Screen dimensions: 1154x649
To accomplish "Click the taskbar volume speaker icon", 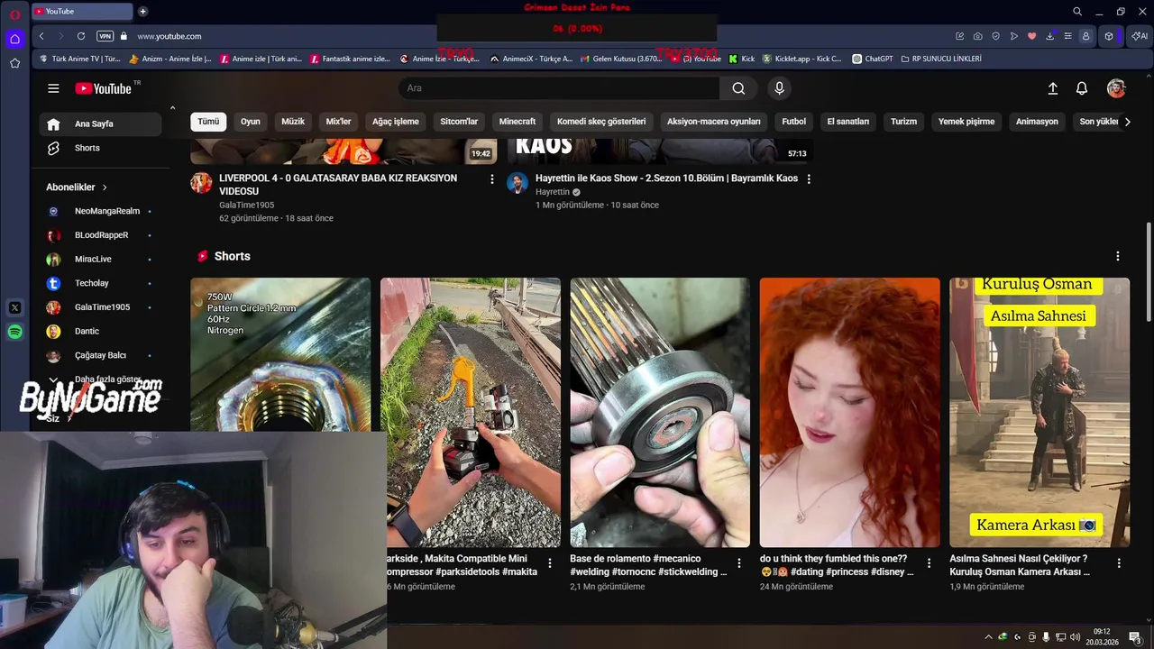I will click(1075, 637).
